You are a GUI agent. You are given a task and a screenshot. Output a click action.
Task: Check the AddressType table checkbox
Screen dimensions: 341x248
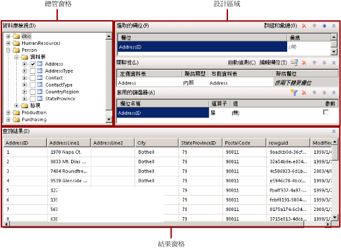pos(33,71)
